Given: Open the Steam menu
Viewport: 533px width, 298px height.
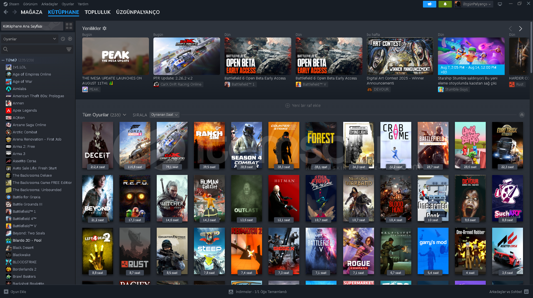Looking at the screenshot, I should (x=14, y=4).
